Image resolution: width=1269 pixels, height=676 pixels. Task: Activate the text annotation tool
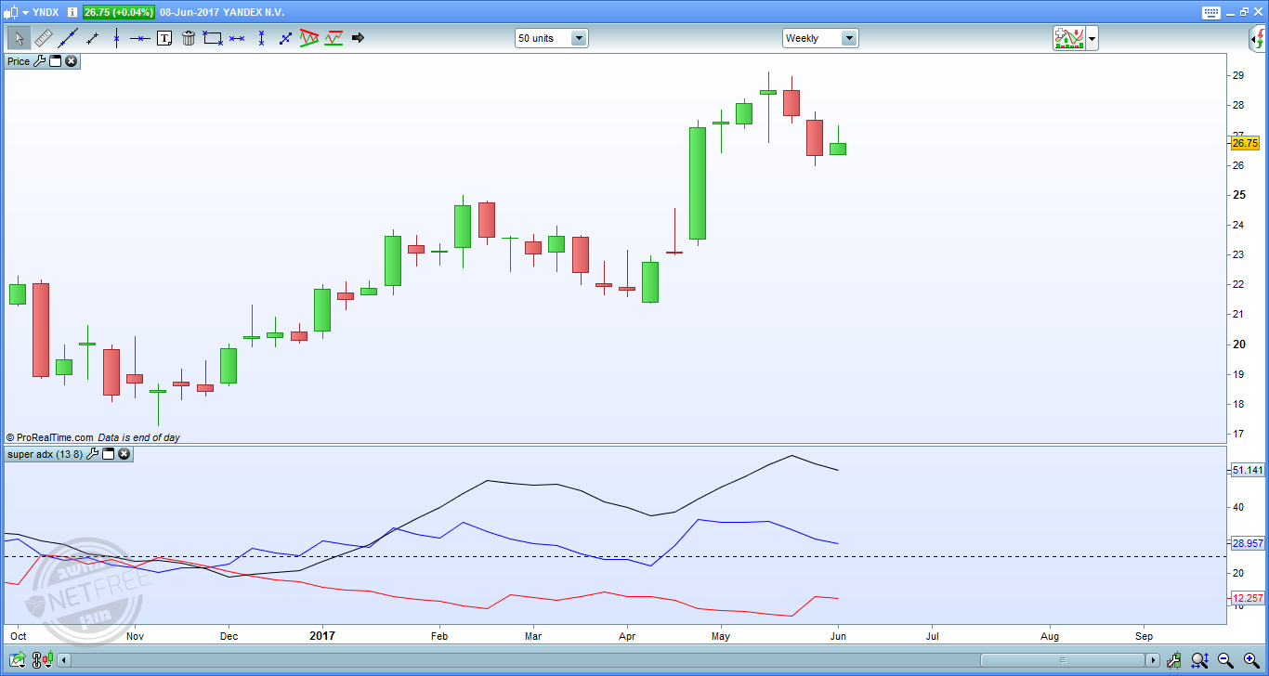click(x=164, y=38)
